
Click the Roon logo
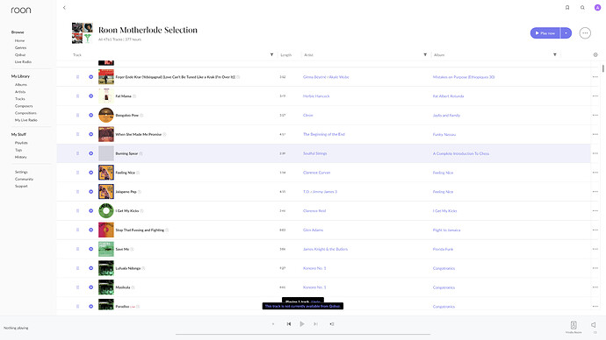21,10
